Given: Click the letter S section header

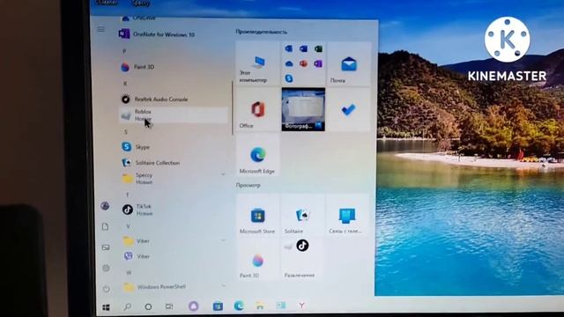Looking at the screenshot, I should point(125,131).
